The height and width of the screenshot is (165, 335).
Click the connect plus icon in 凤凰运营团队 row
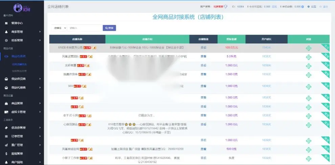coord(308,57)
